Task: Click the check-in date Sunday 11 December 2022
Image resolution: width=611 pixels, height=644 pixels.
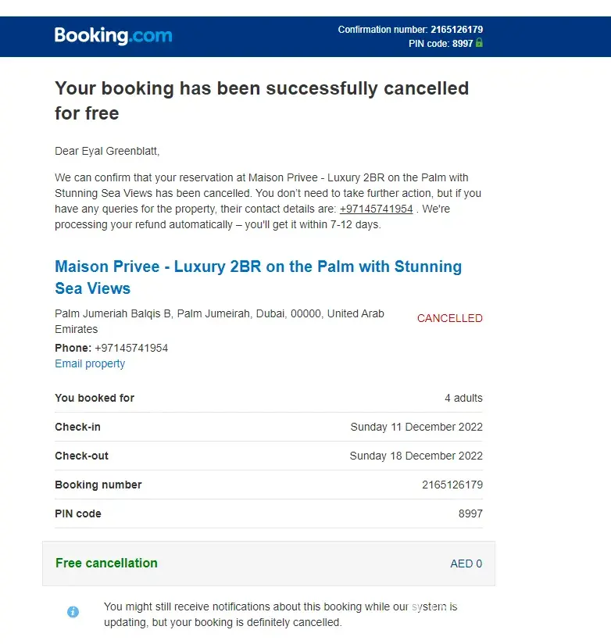Action: pyautogui.click(x=416, y=427)
